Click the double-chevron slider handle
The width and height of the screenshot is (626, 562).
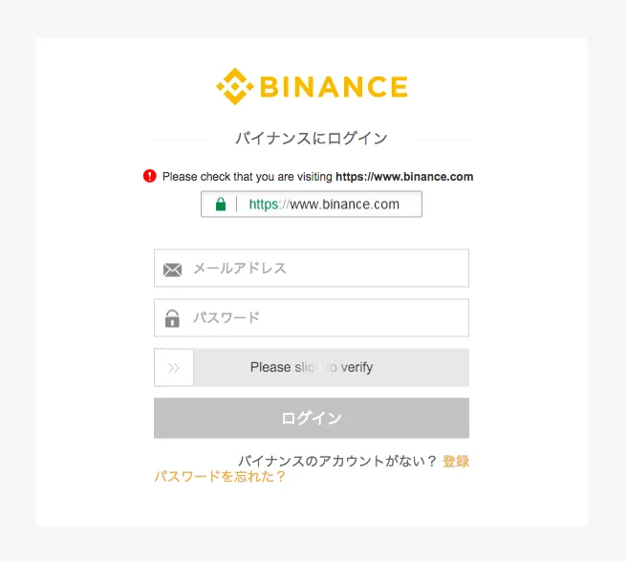[174, 367]
